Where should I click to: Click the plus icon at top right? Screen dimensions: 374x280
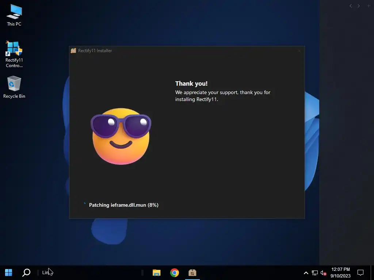point(369,6)
